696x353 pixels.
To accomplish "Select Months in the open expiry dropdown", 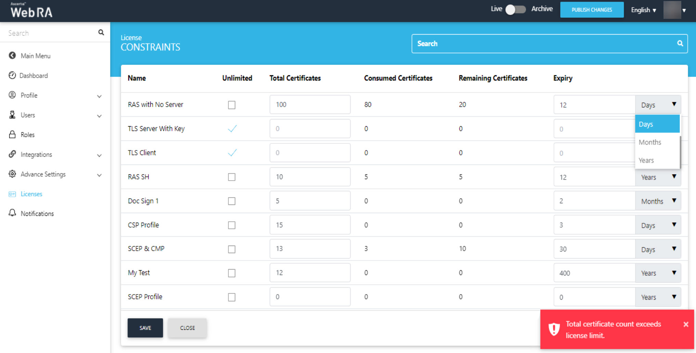I will [x=650, y=142].
